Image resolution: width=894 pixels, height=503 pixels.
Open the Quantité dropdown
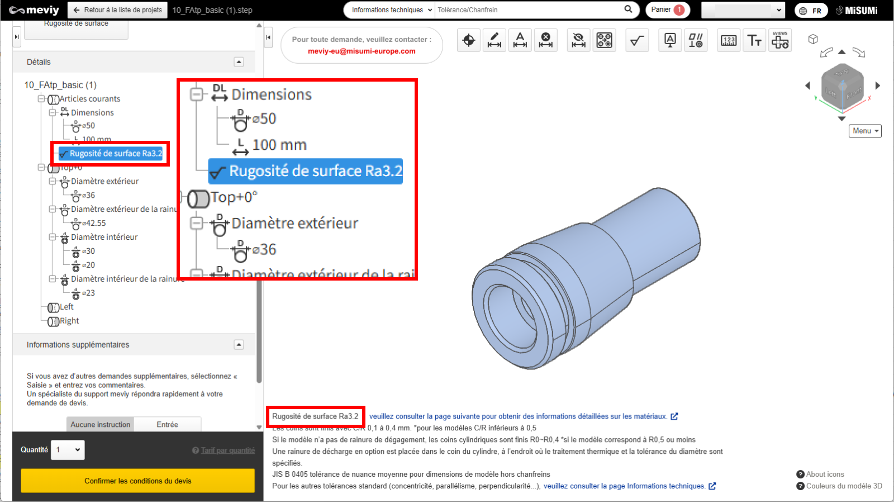point(68,450)
